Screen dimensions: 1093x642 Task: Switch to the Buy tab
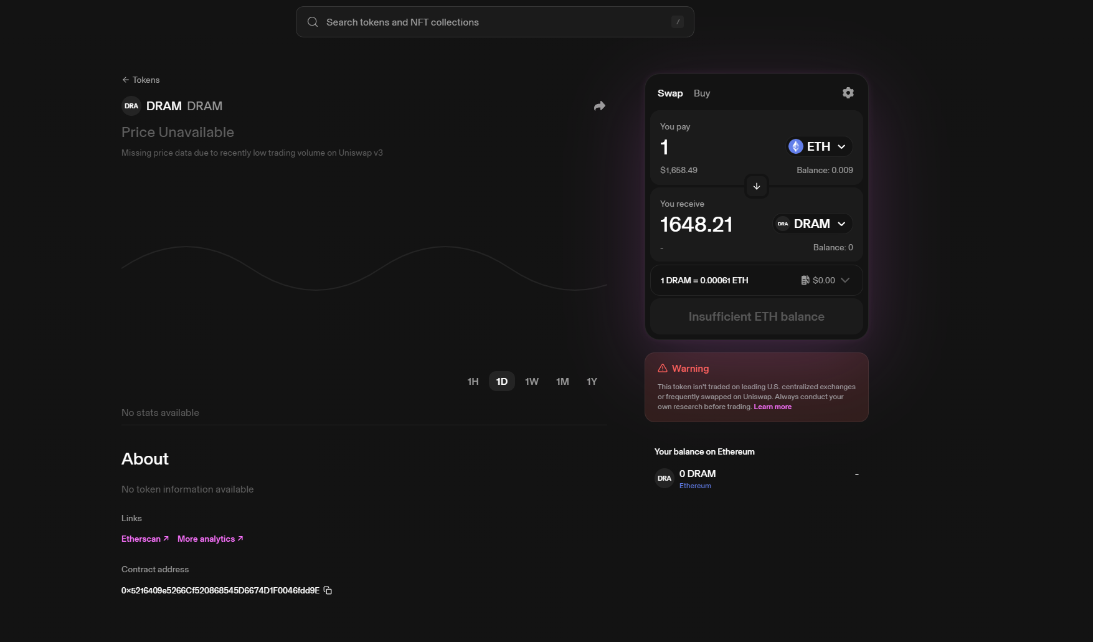[x=701, y=93]
